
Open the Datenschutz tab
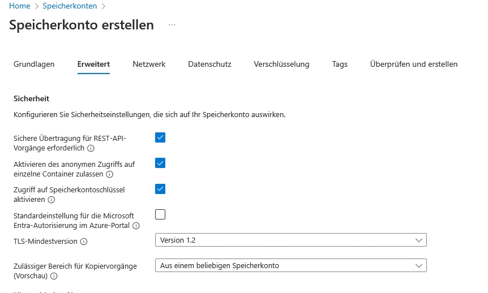pos(209,64)
